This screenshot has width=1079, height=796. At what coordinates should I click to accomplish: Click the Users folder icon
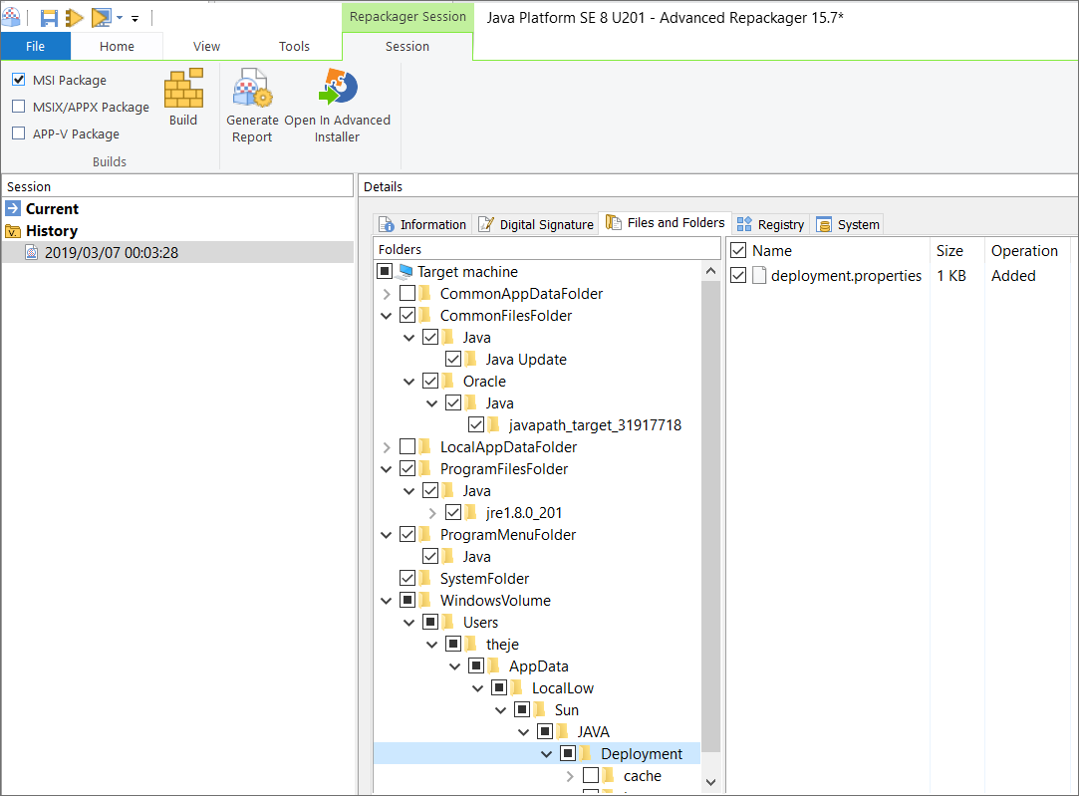448,623
